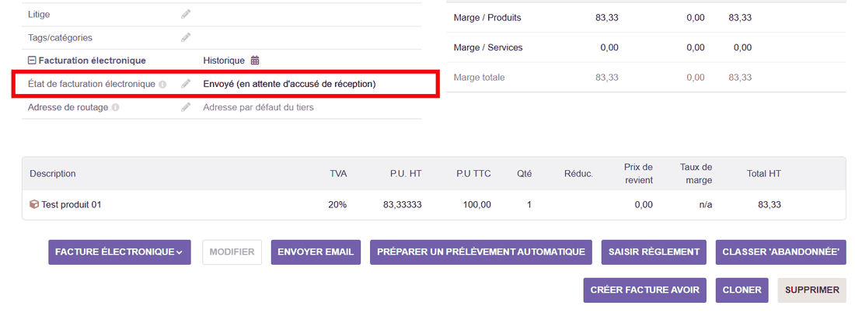Viewport: 855px width, 330px height.
Task: Click the CLONER button
Action: click(742, 290)
